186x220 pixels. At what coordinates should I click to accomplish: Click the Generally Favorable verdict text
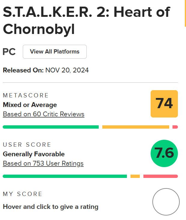point(34,154)
